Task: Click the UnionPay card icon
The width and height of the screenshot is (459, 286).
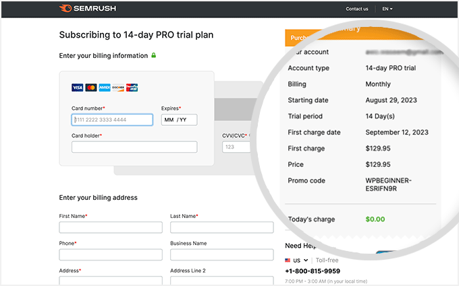Action: click(132, 87)
